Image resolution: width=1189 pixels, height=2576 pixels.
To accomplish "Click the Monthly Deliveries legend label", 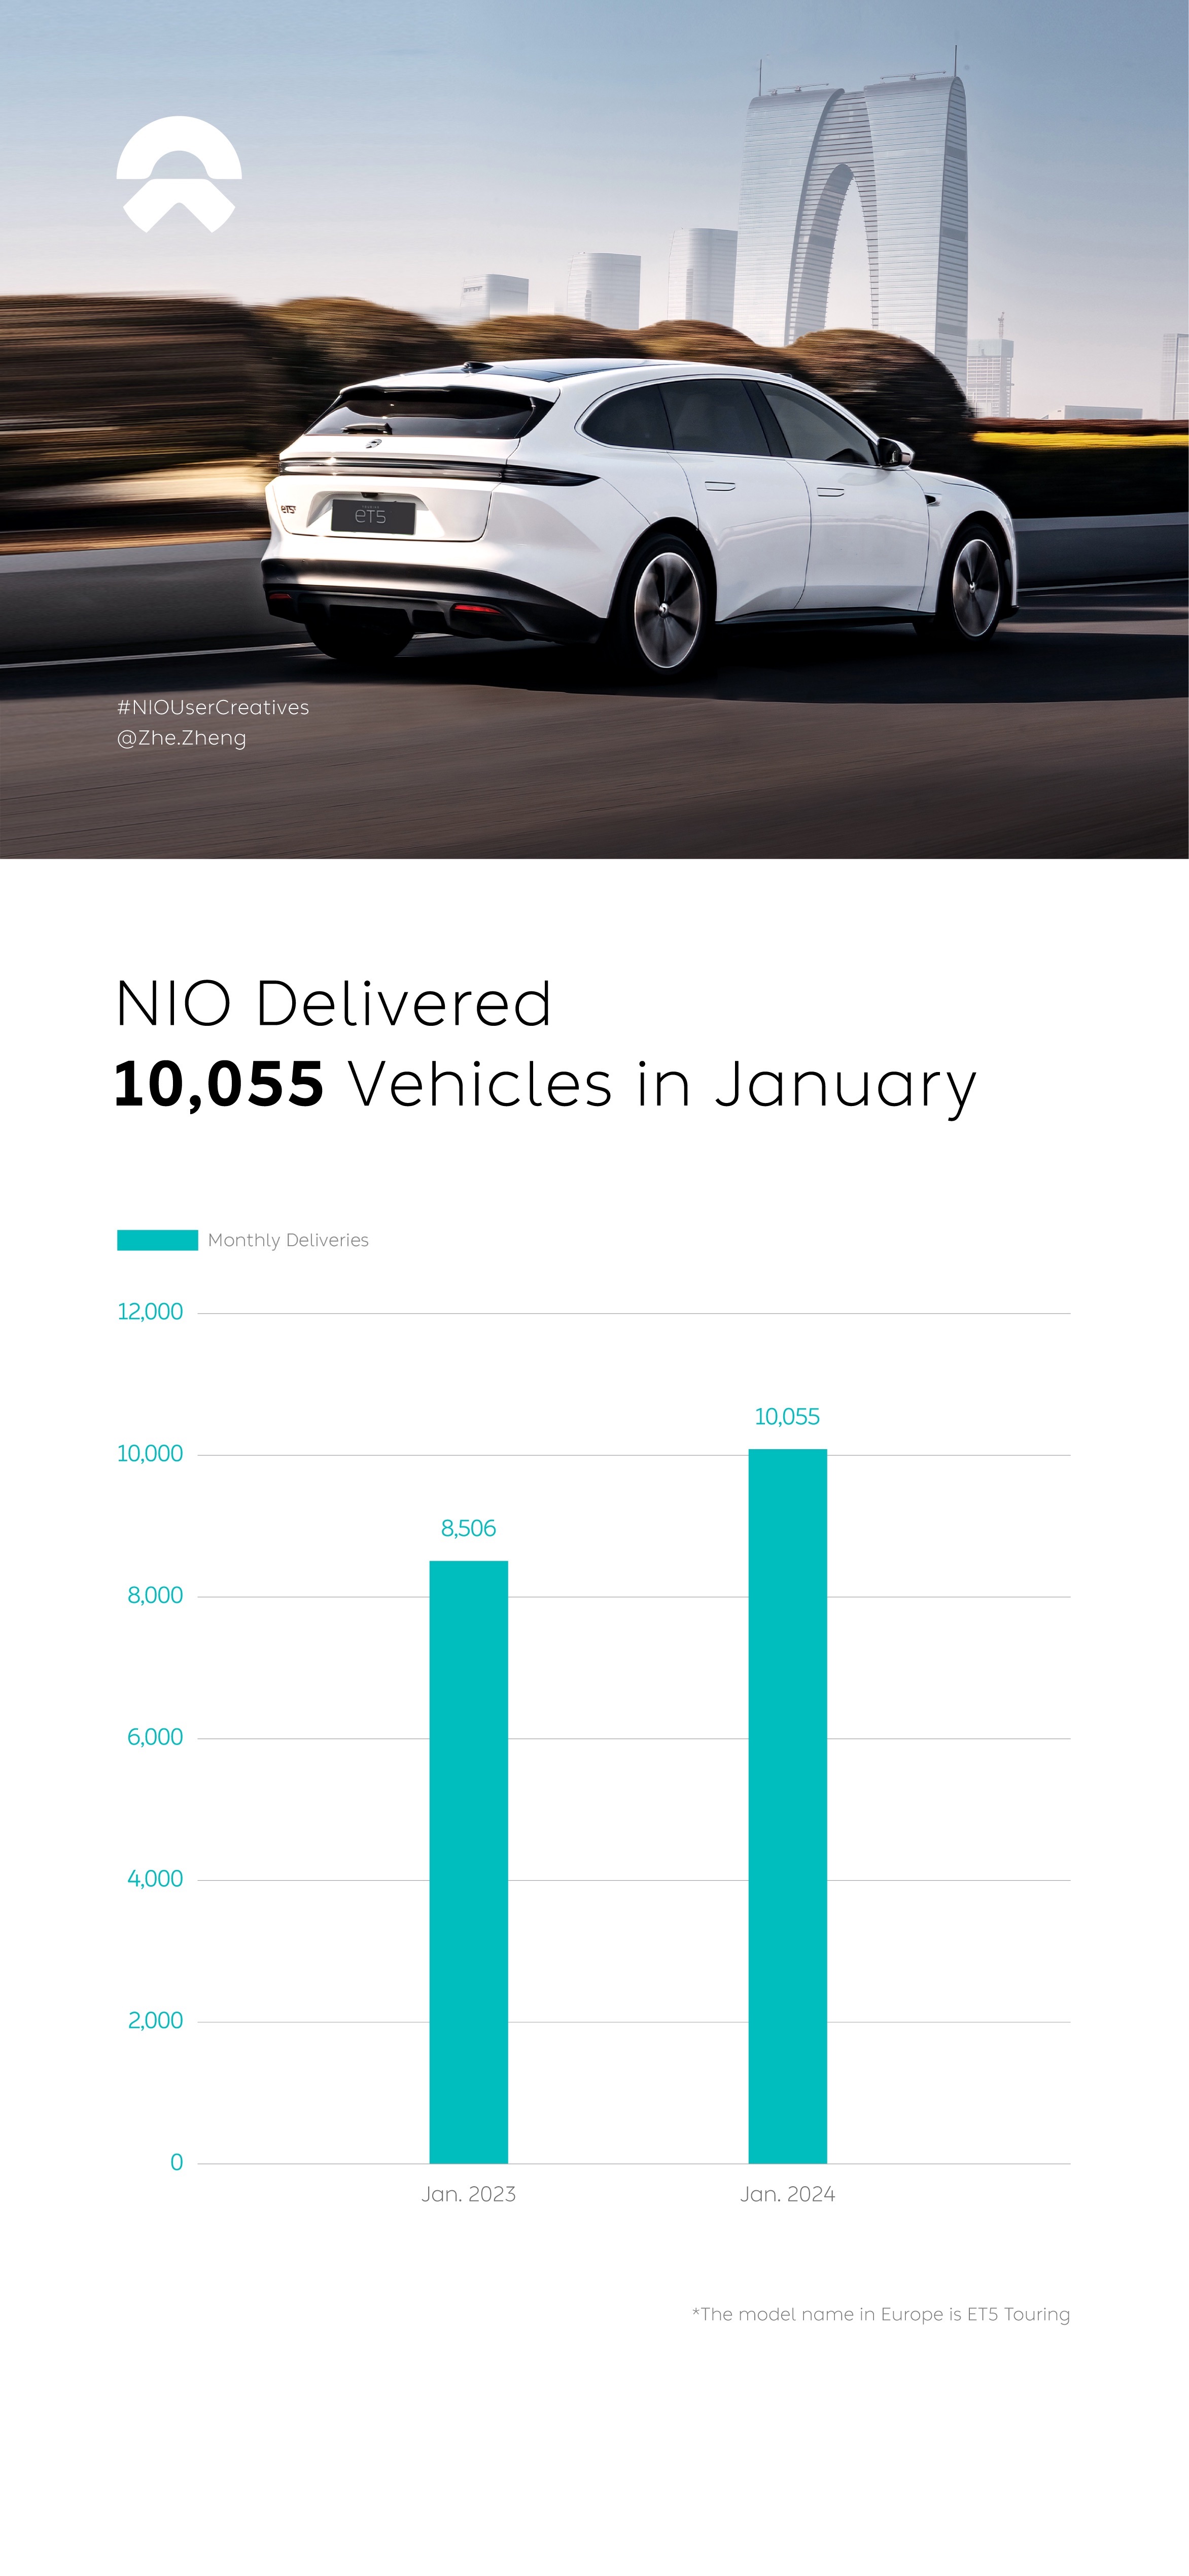I will pyautogui.click(x=288, y=1240).
